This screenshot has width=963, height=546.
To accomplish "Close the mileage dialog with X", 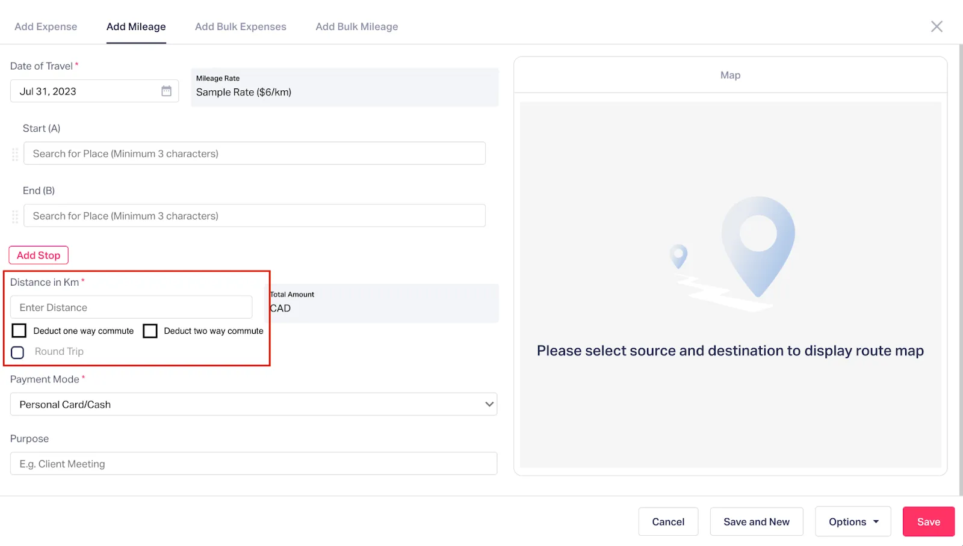I will click(937, 26).
